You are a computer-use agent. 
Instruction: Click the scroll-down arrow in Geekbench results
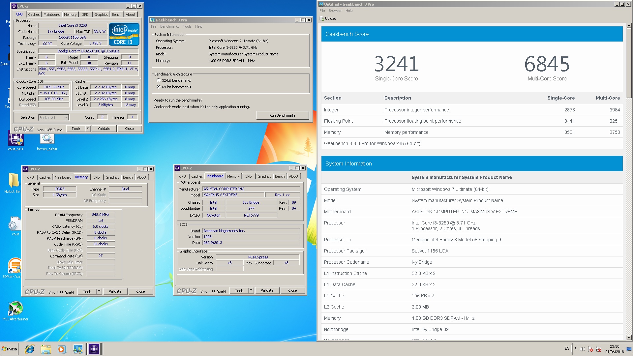pos(629,338)
